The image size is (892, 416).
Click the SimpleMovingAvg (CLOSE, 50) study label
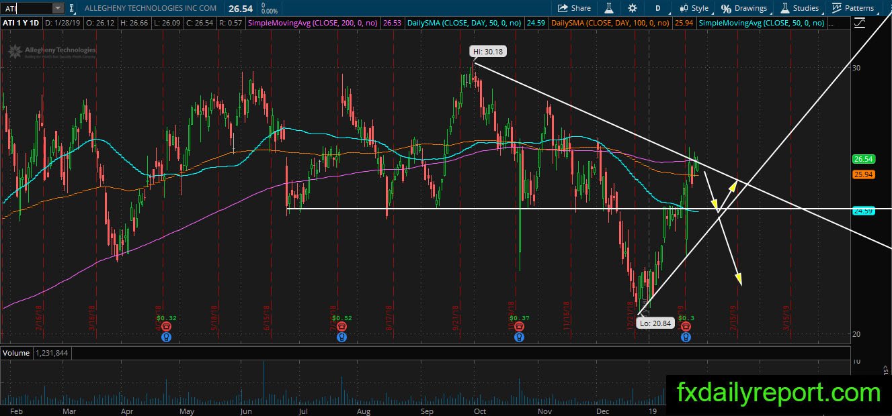[762, 23]
